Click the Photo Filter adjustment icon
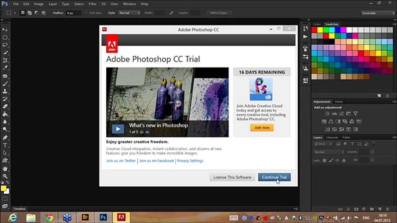 345,121
